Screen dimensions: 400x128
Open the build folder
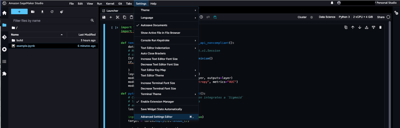click(54, 40)
